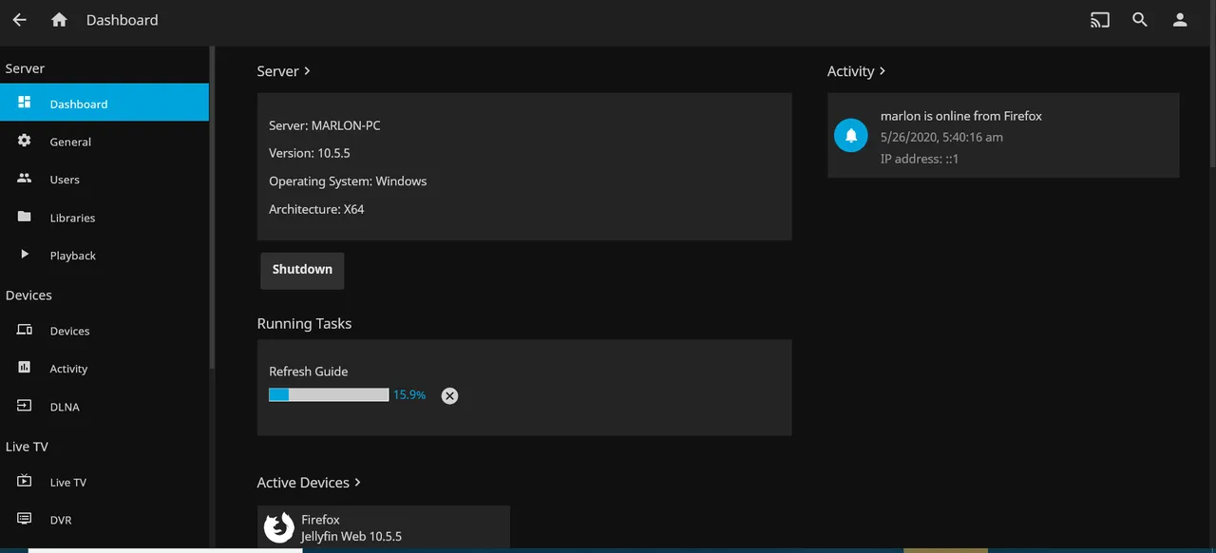Click the 'Operating System: Windows' text

348,181
